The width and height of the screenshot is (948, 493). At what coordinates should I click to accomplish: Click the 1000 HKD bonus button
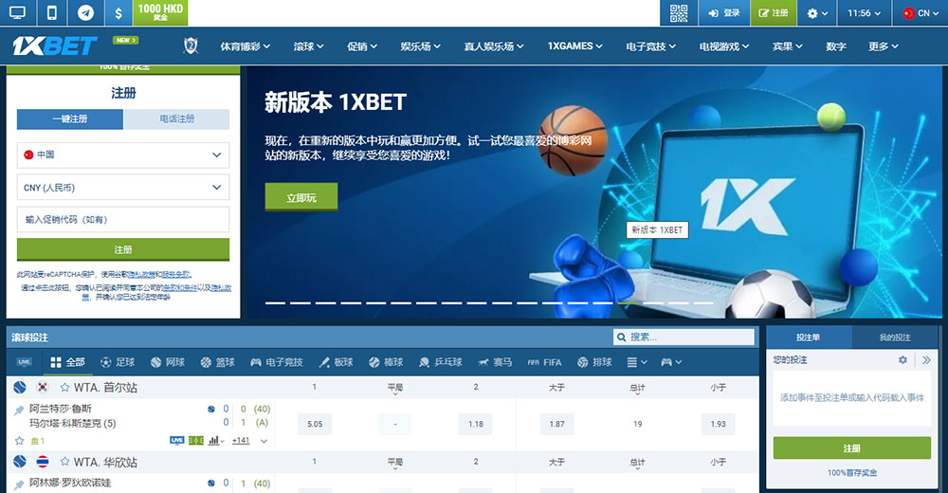click(x=160, y=12)
